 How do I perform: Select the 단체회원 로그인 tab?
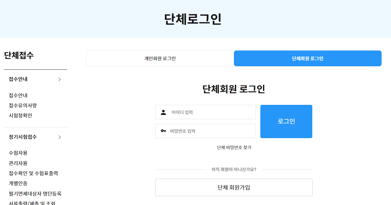coord(308,58)
